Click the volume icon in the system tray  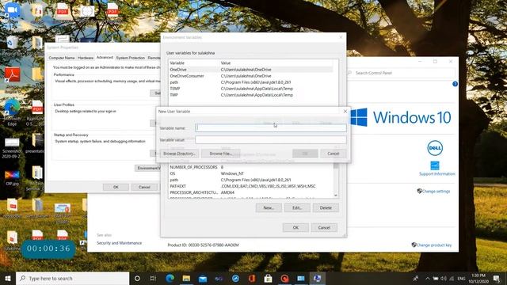[444, 278]
